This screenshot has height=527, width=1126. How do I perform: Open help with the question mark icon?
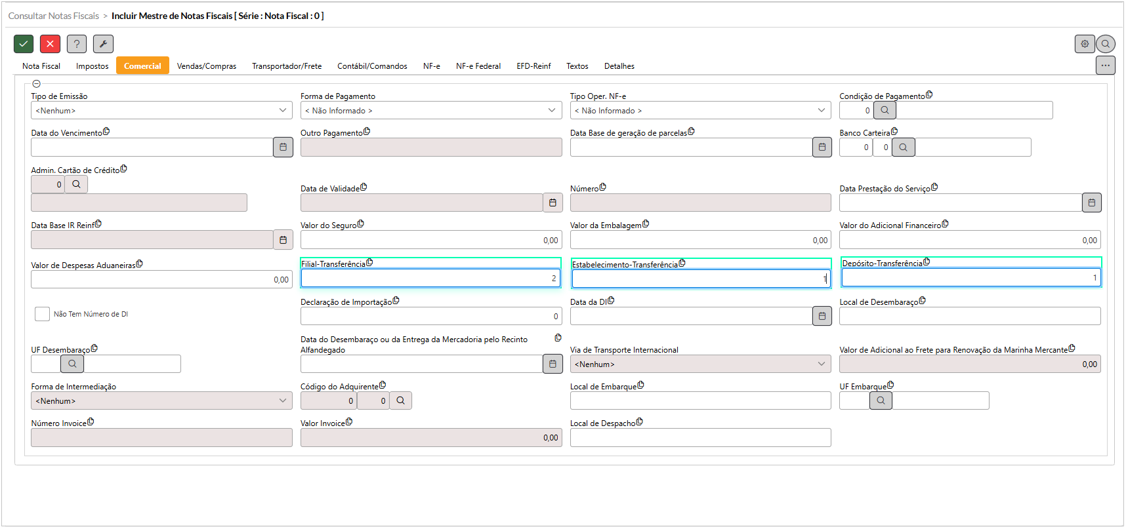(x=77, y=44)
